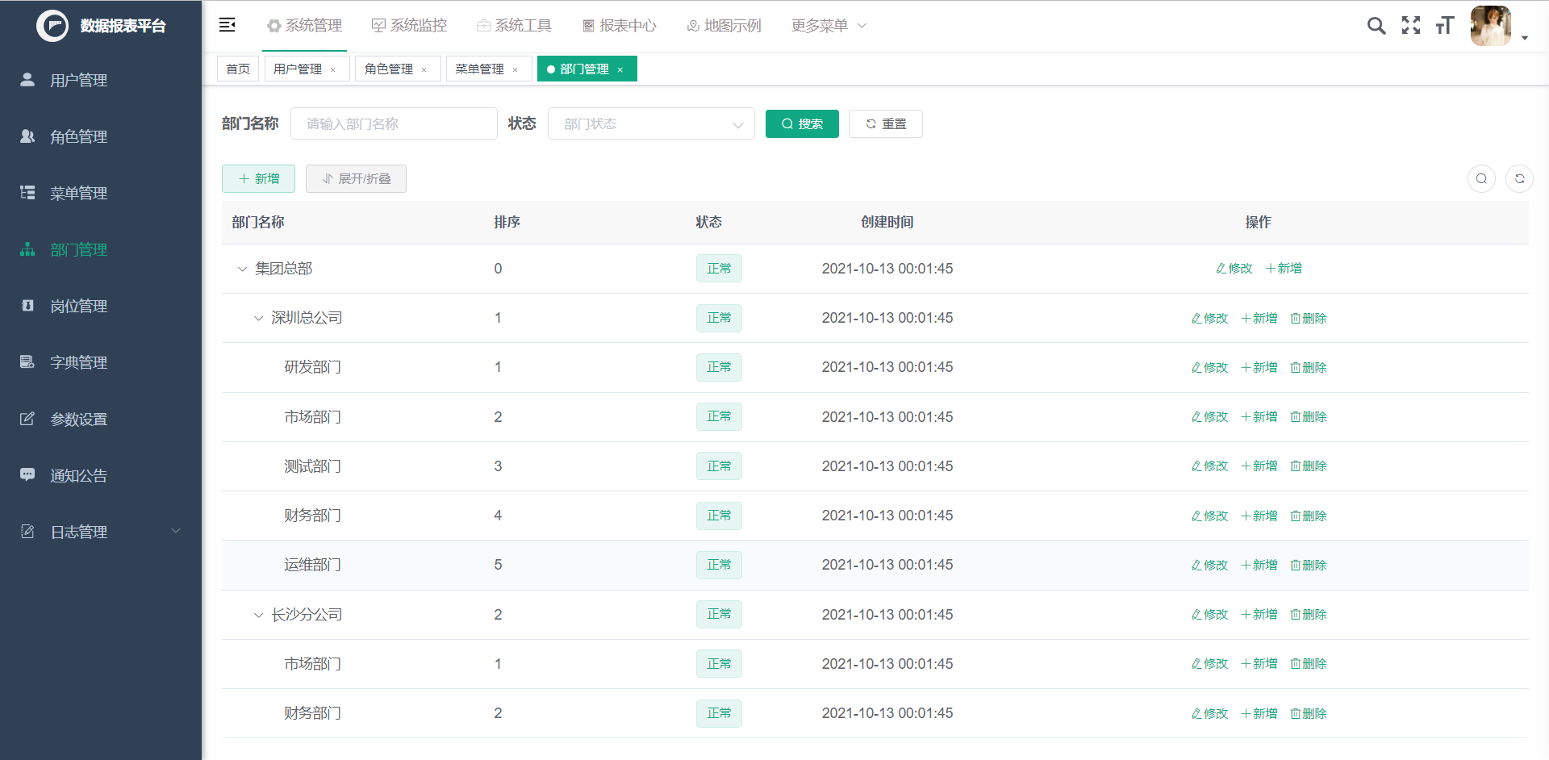Toggle the sidebar collapse hamburger icon
Viewport: 1549px width, 760px height.
coord(228,25)
